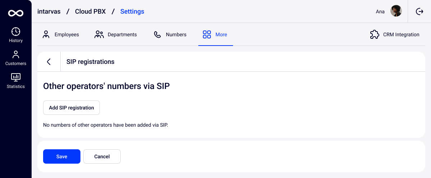Go back using the left chevron
The height and width of the screenshot is (178, 431).
pos(49,62)
